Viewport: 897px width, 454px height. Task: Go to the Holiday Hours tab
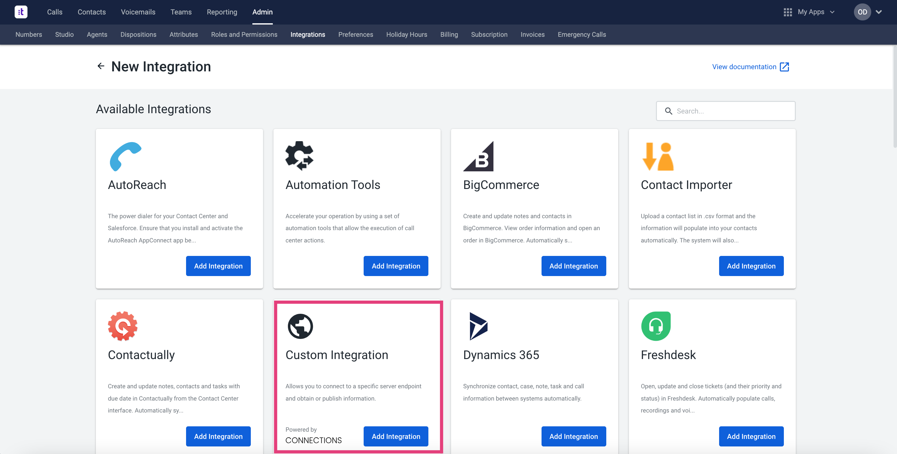tap(406, 35)
